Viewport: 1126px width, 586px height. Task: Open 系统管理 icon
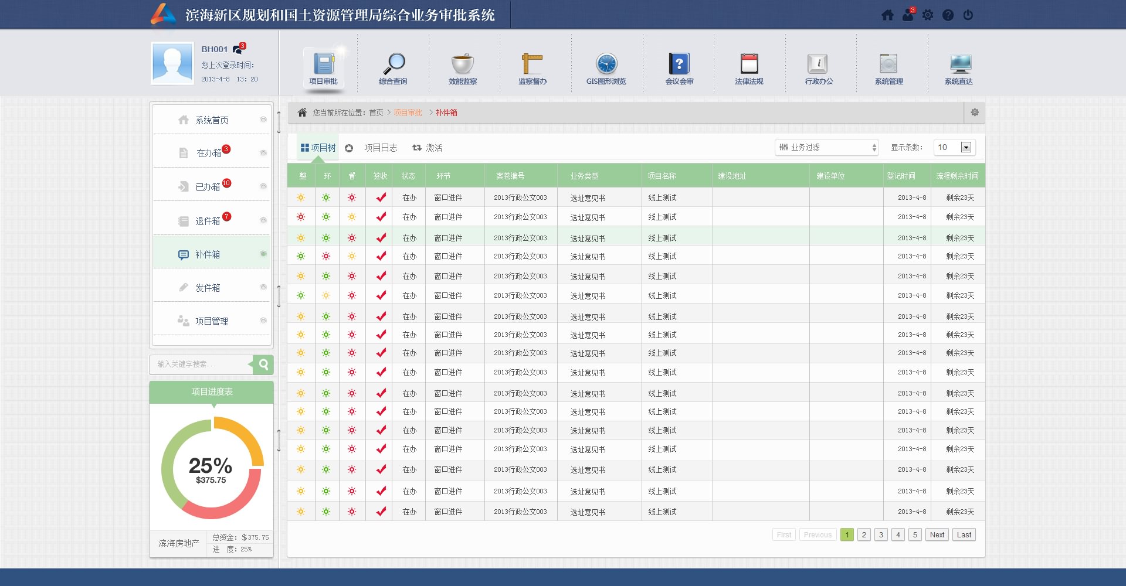[x=888, y=69]
